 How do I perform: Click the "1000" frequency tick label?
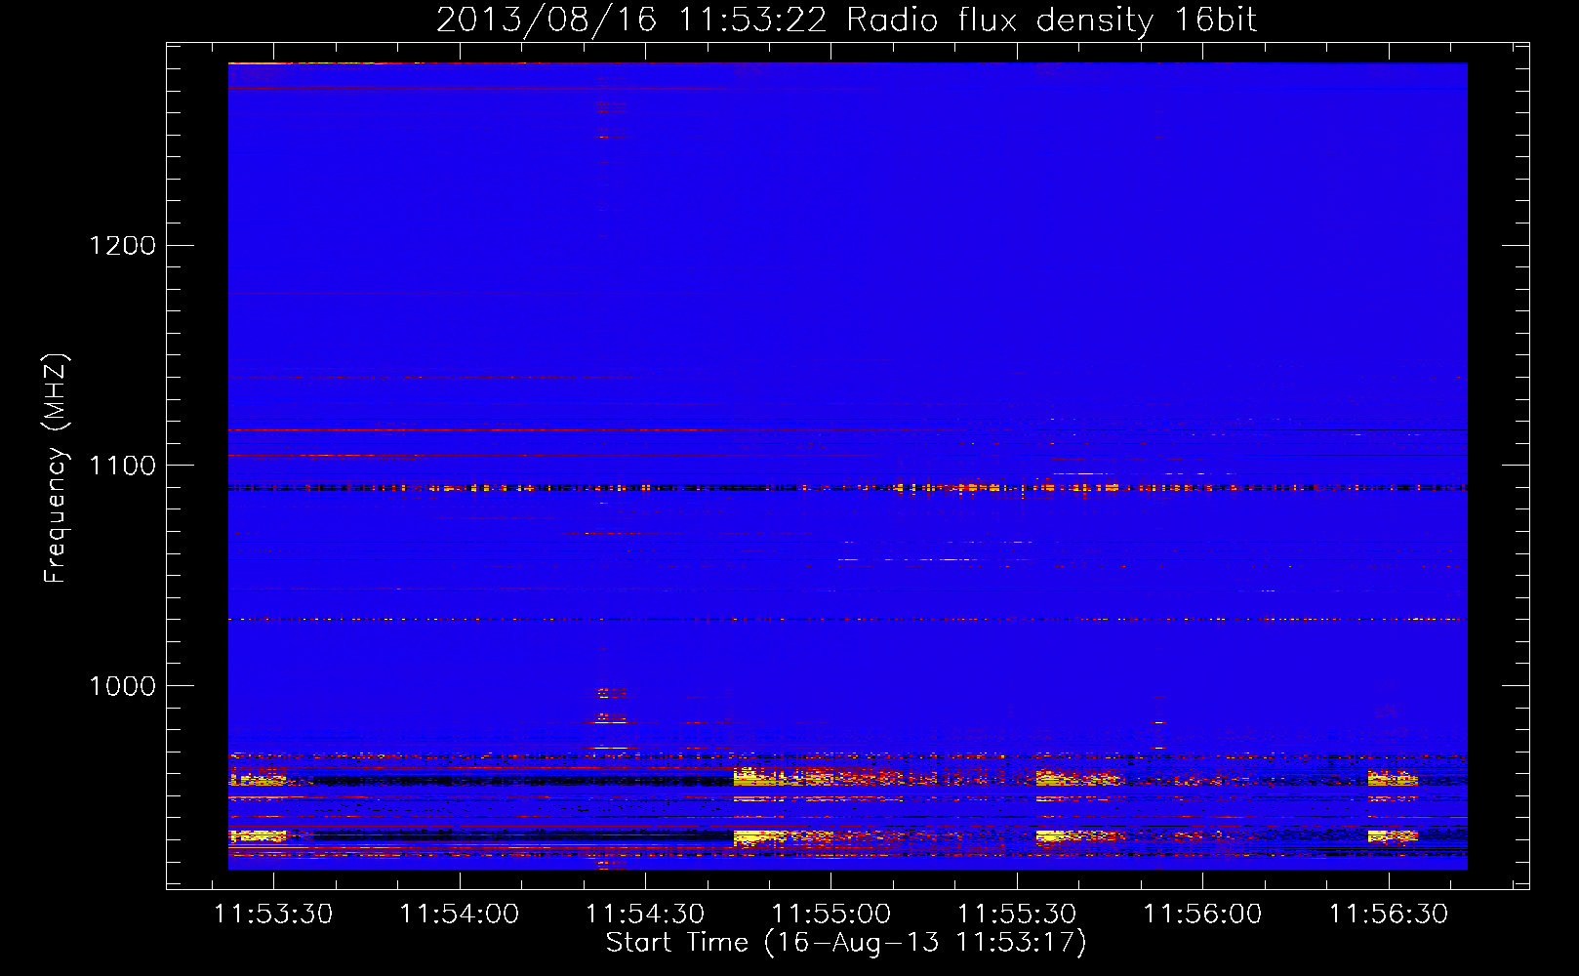pyautogui.click(x=122, y=686)
